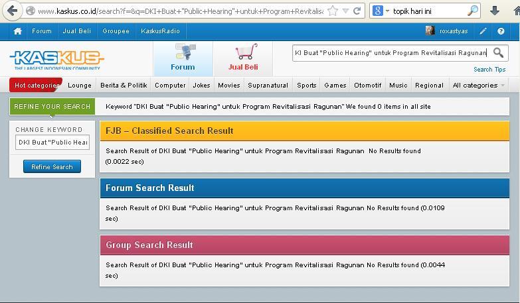The image size is (520, 303).
Task: Open Supranatural category
Action: point(268,86)
